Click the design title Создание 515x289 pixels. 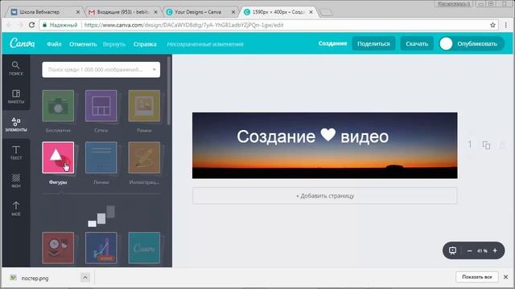pos(332,43)
